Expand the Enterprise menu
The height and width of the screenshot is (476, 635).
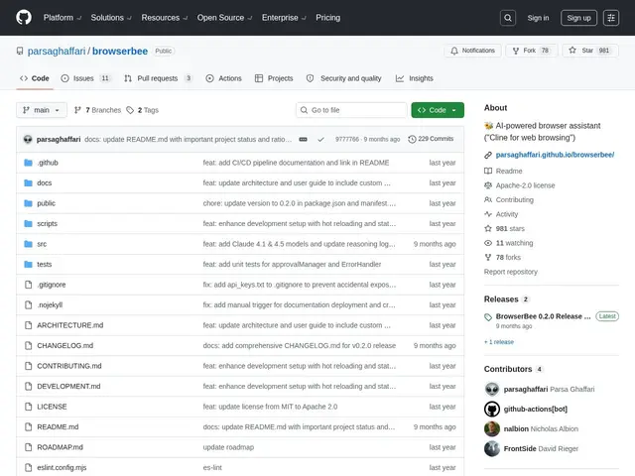click(284, 18)
